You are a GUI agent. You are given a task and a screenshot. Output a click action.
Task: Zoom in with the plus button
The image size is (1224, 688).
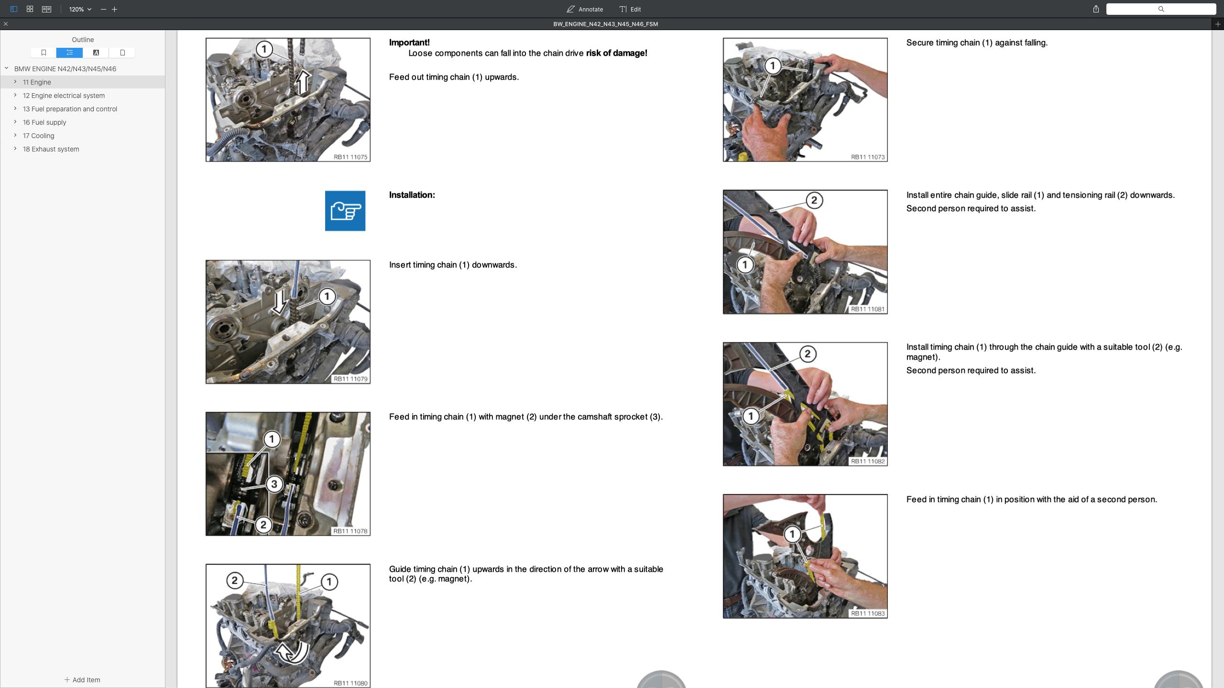tap(114, 9)
